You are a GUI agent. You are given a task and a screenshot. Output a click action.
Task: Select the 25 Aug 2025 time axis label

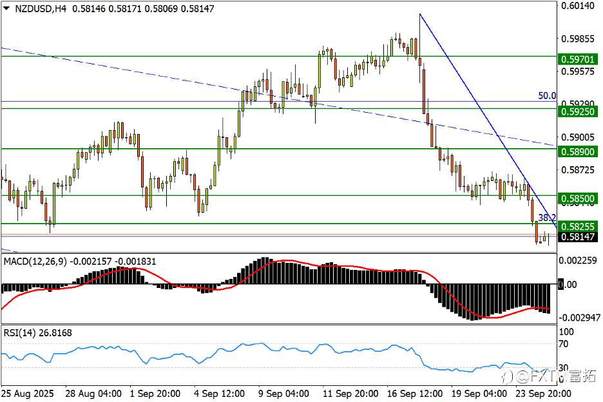pyautogui.click(x=28, y=394)
